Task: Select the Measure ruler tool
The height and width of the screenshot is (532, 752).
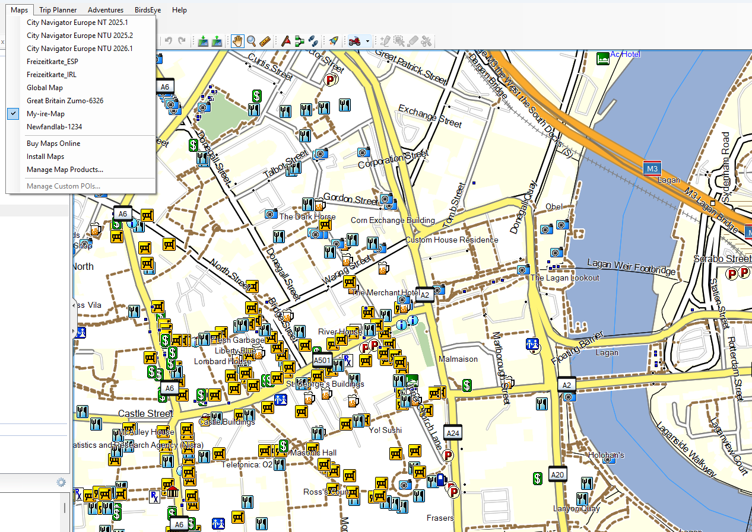Action: pyautogui.click(x=265, y=41)
